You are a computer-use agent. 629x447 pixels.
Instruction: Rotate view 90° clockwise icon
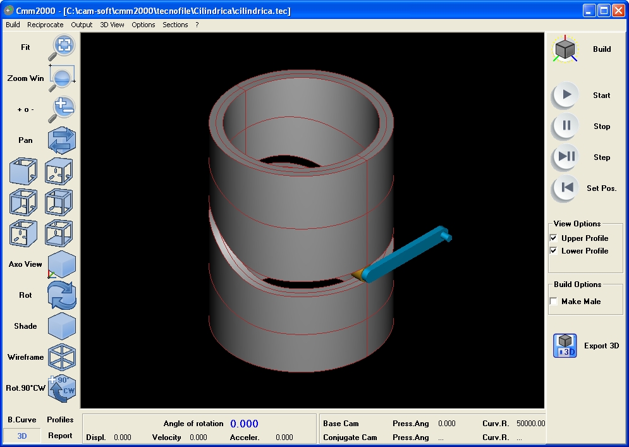coord(62,388)
